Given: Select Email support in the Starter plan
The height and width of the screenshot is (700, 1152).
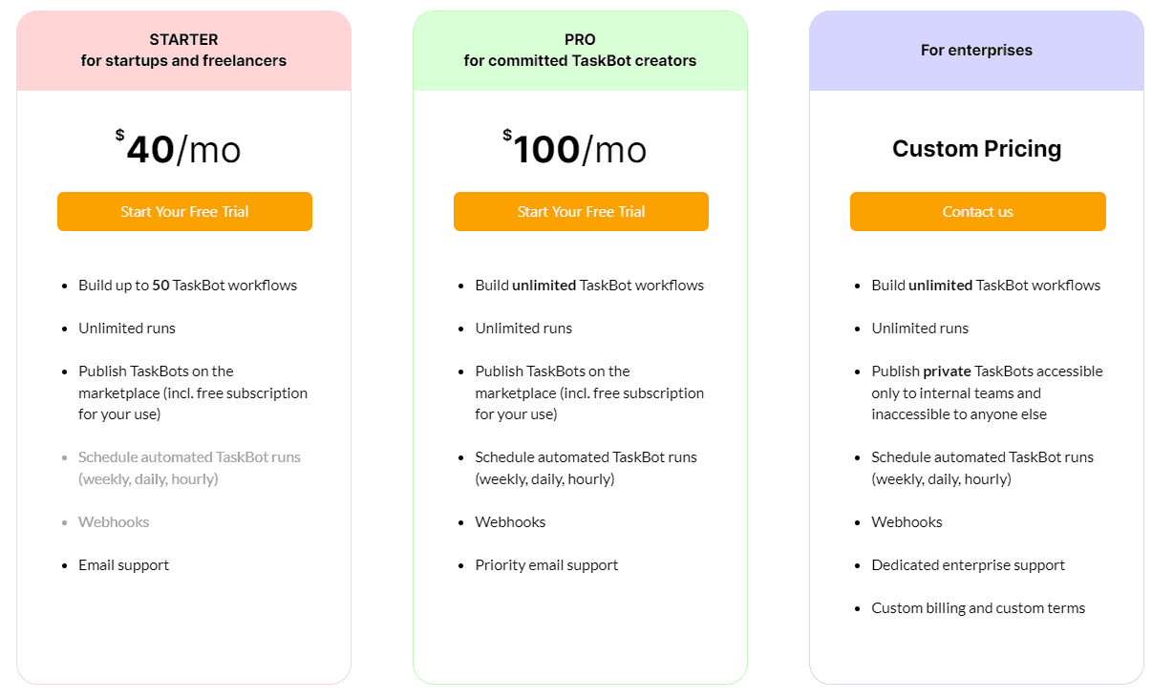Looking at the screenshot, I should (123, 564).
